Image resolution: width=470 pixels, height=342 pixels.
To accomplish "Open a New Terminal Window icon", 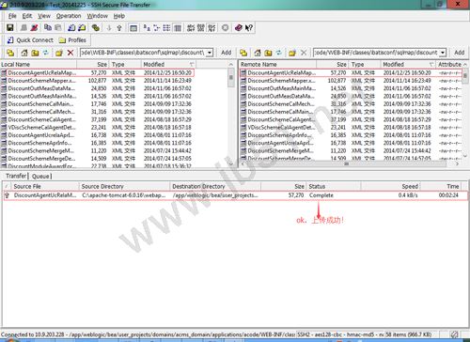I will click(71, 28).
